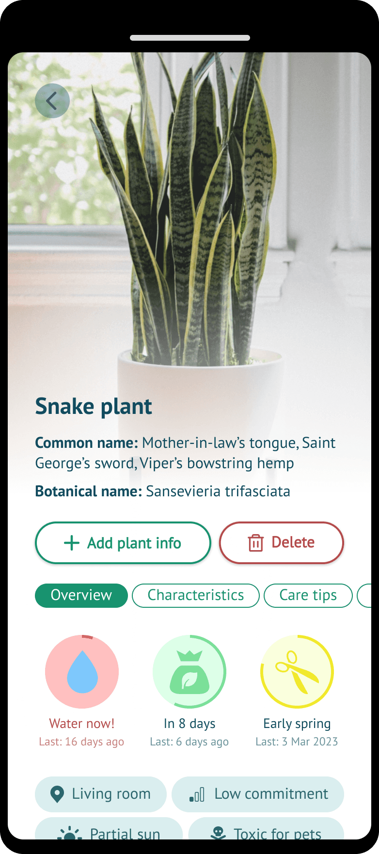Screen dimensions: 379x854
Task: Tap the Water now! label
Action: click(x=82, y=724)
